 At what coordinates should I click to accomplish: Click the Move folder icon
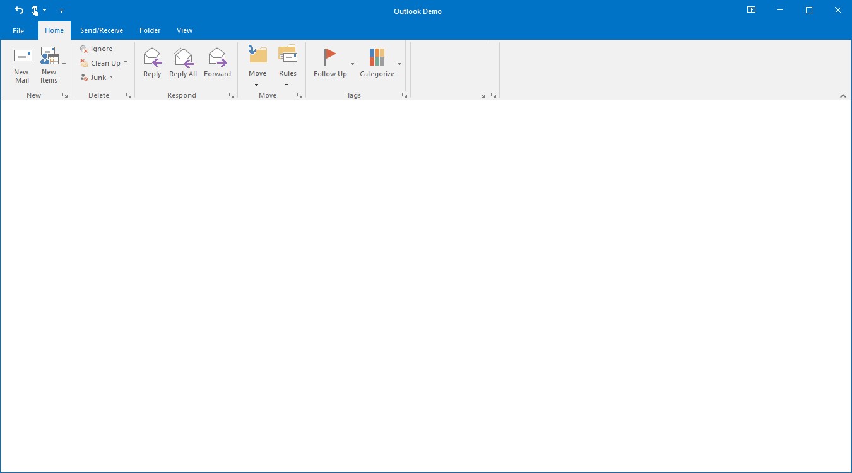pyautogui.click(x=257, y=55)
